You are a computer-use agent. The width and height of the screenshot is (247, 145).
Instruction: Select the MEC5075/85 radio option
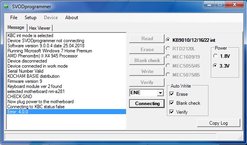(168, 75)
